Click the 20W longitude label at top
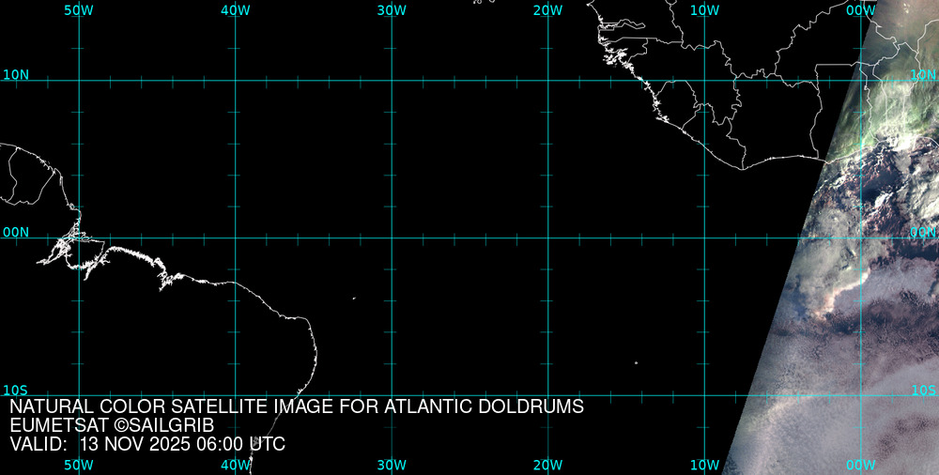 pos(547,10)
